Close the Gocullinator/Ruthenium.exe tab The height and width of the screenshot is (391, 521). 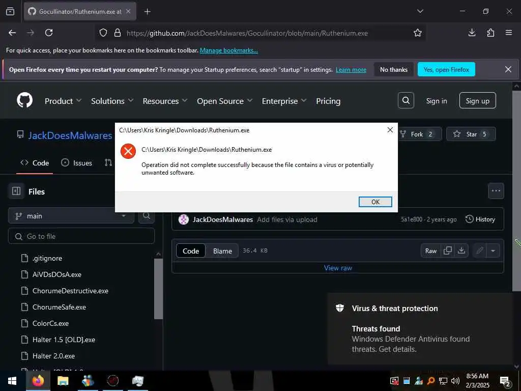[128, 11]
